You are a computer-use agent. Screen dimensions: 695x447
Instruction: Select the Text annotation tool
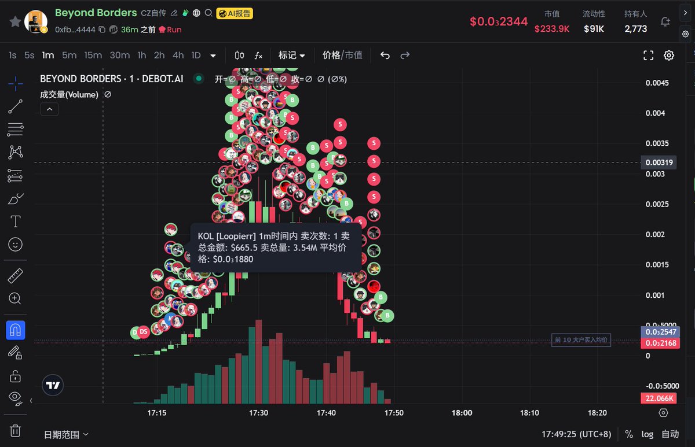pyautogui.click(x=16, y=221)
